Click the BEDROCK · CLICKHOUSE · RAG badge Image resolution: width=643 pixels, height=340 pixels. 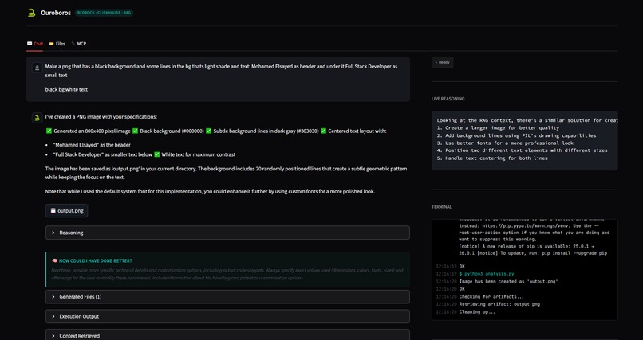(x=105, y=13)
